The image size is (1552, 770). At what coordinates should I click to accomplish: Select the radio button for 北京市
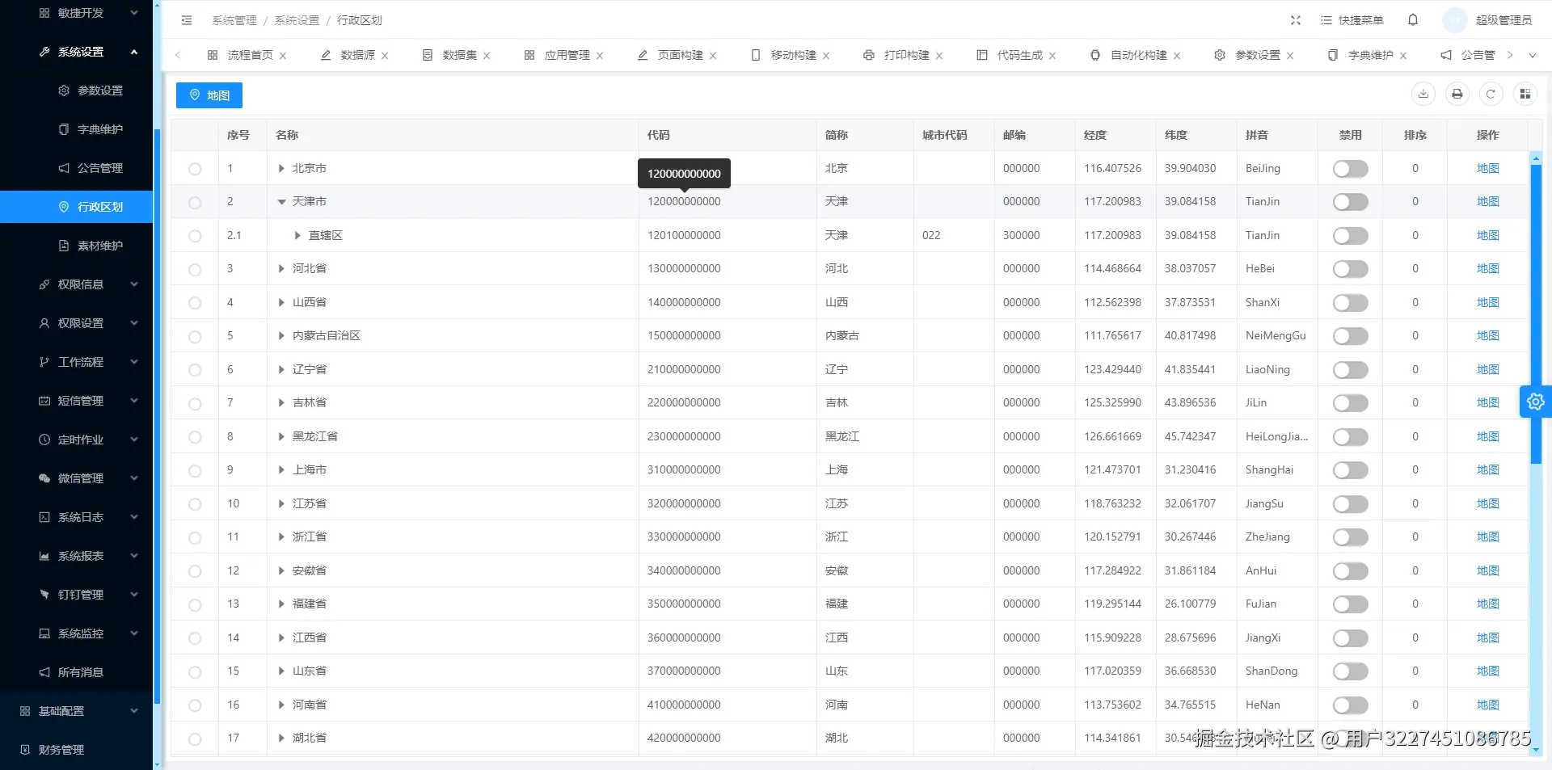(x=195, y=169)
